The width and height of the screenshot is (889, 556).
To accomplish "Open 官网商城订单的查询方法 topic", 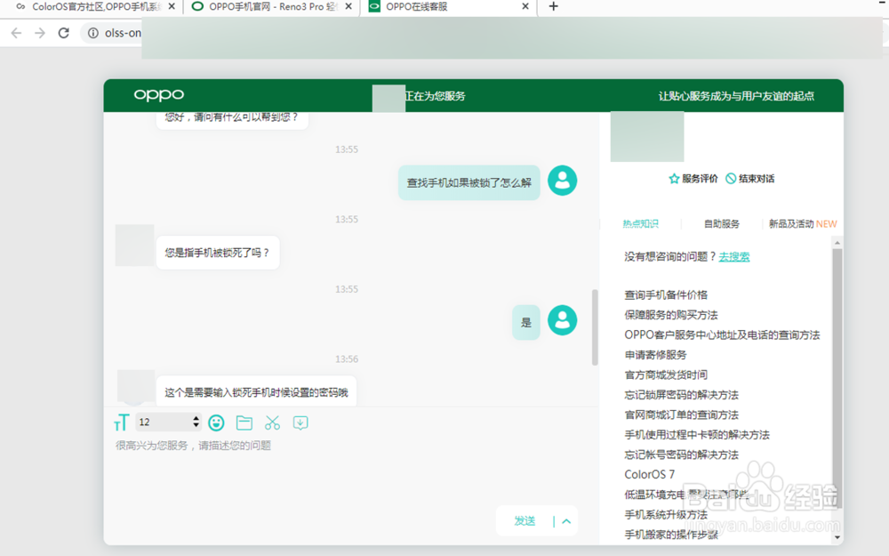I will tap(682, 415).
